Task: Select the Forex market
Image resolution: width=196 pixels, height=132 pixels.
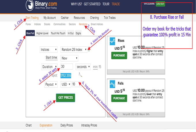Action: point(28,24)
